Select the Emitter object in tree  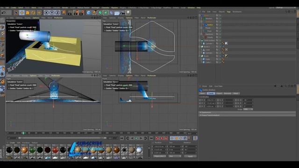click(x=210, y=25)
